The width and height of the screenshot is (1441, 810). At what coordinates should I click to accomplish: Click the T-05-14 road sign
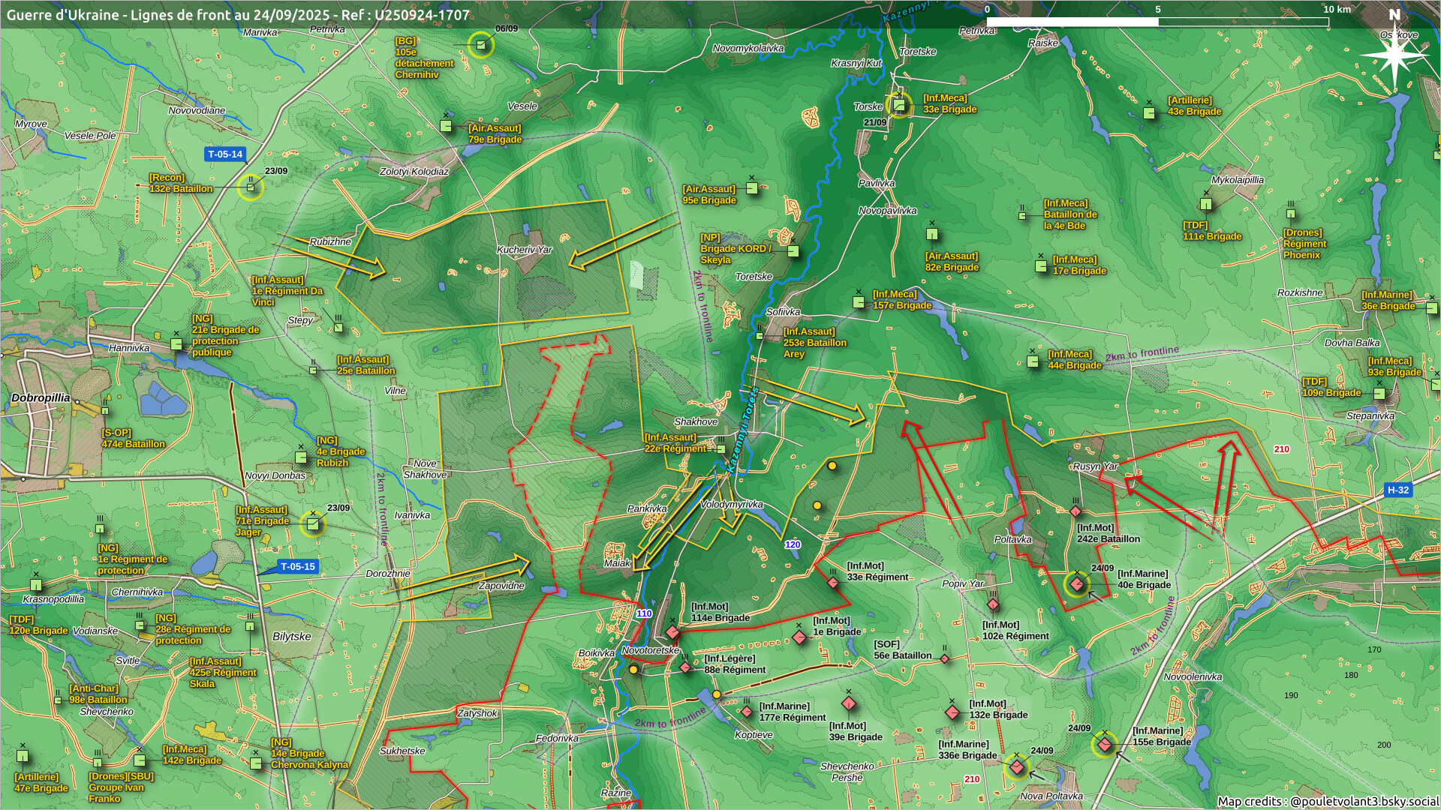[x=225, y=154]
